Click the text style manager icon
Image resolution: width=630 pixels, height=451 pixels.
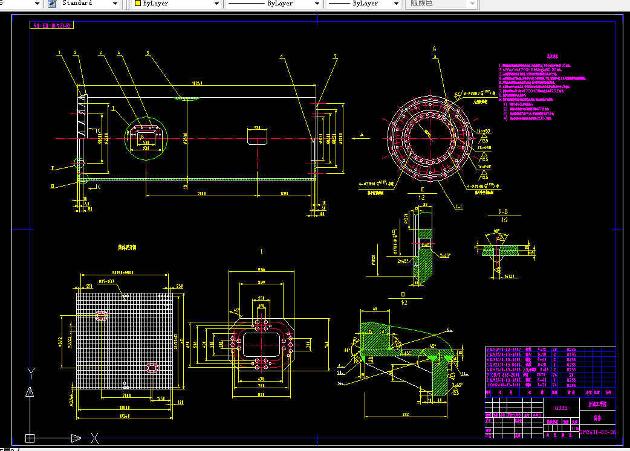pyautogui.click(x=52, y=4)
